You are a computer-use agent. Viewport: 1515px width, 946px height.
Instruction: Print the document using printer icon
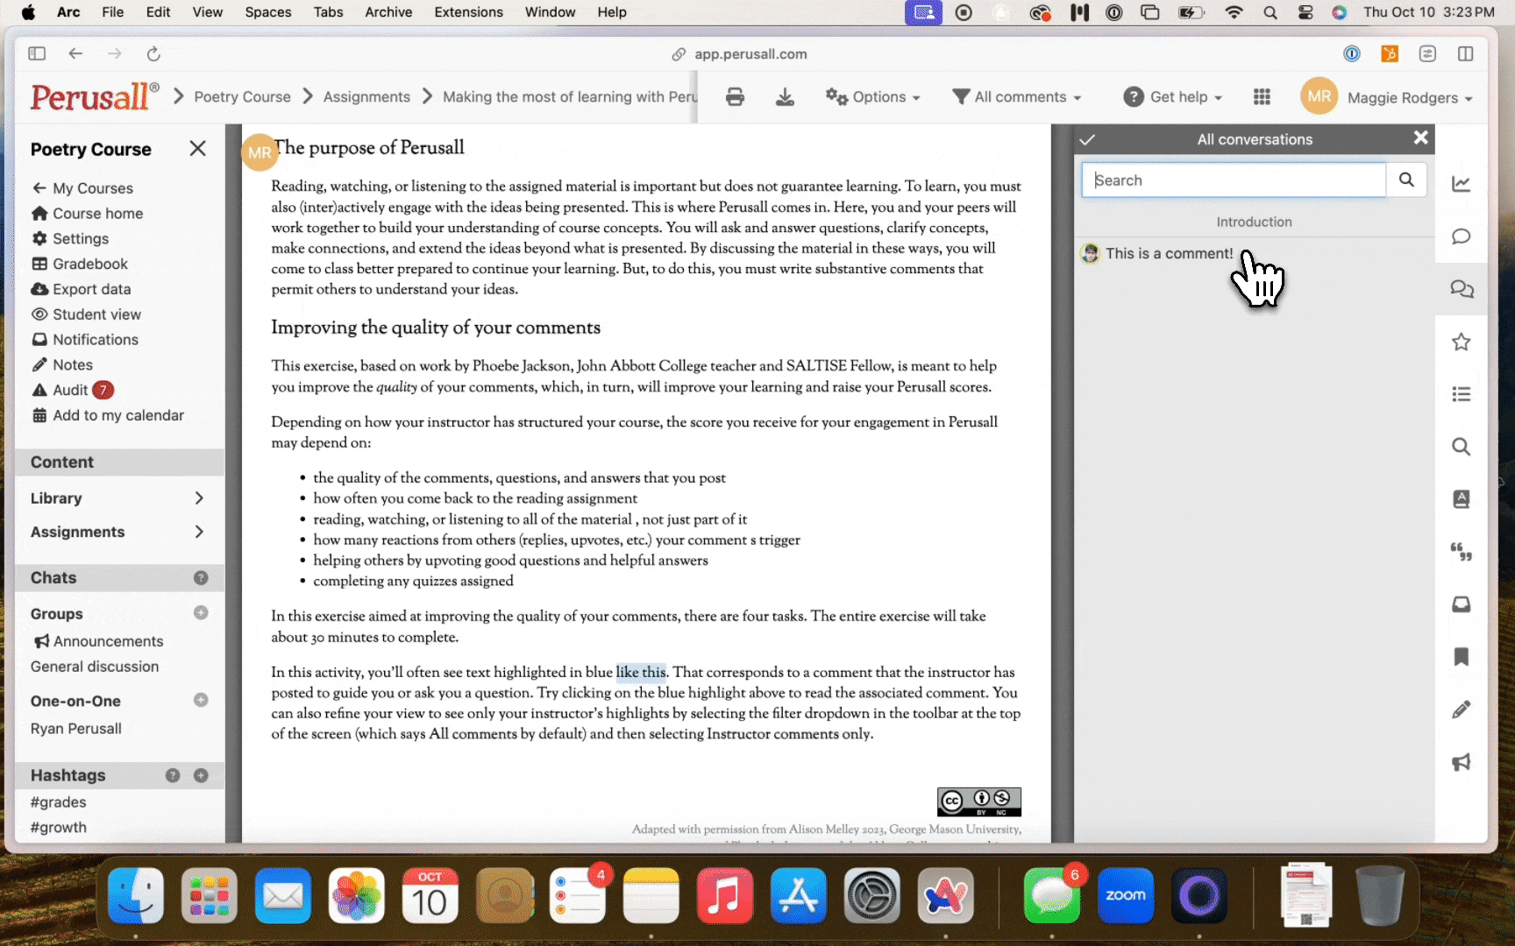coord(735,97)
